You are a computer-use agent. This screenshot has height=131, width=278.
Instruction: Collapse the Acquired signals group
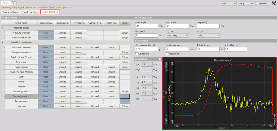[2, 28]
